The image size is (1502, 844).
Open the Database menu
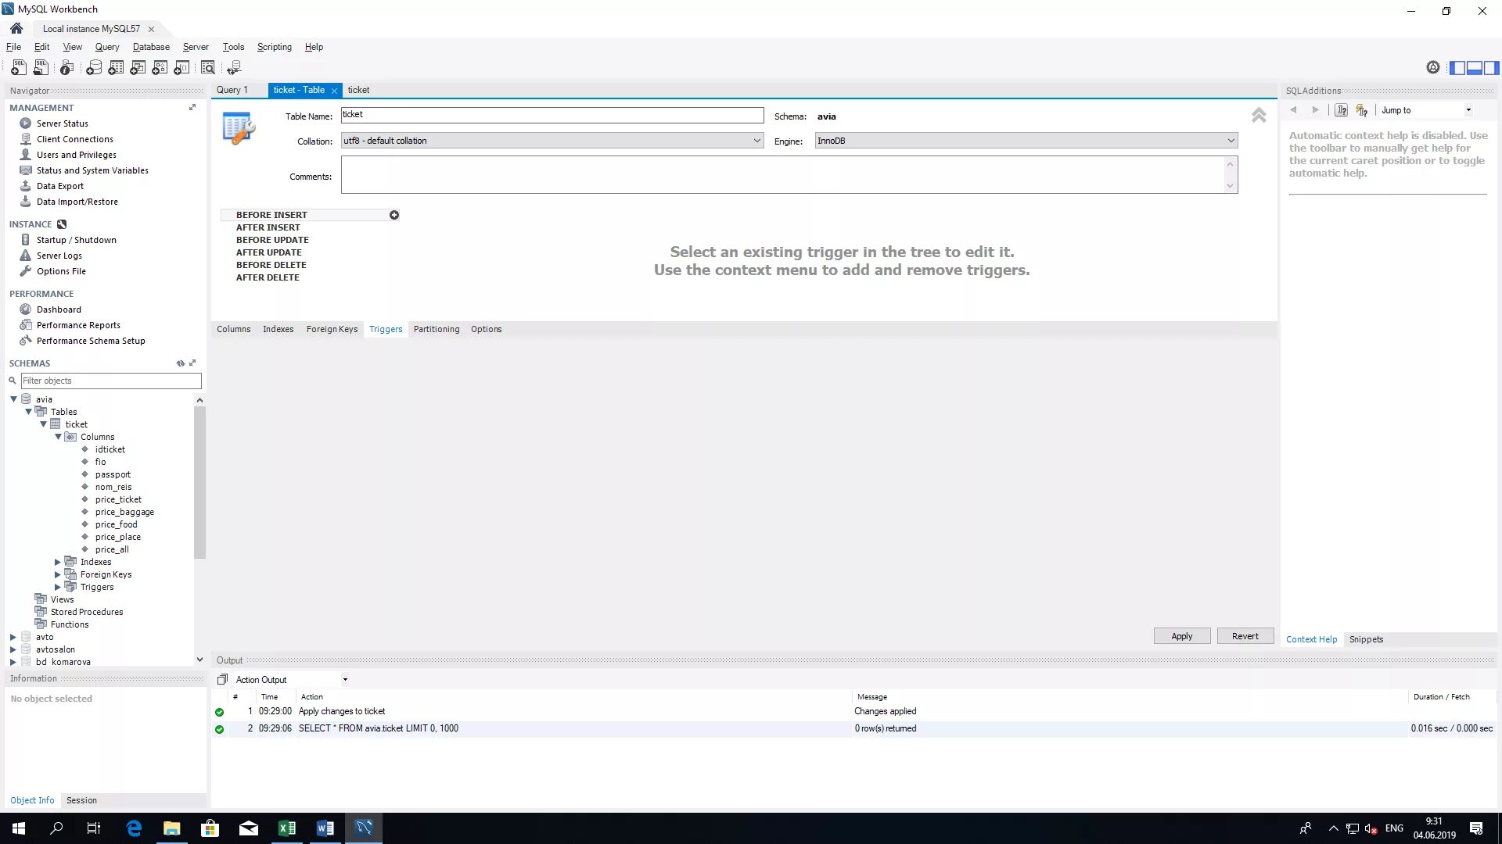[151, 47]
